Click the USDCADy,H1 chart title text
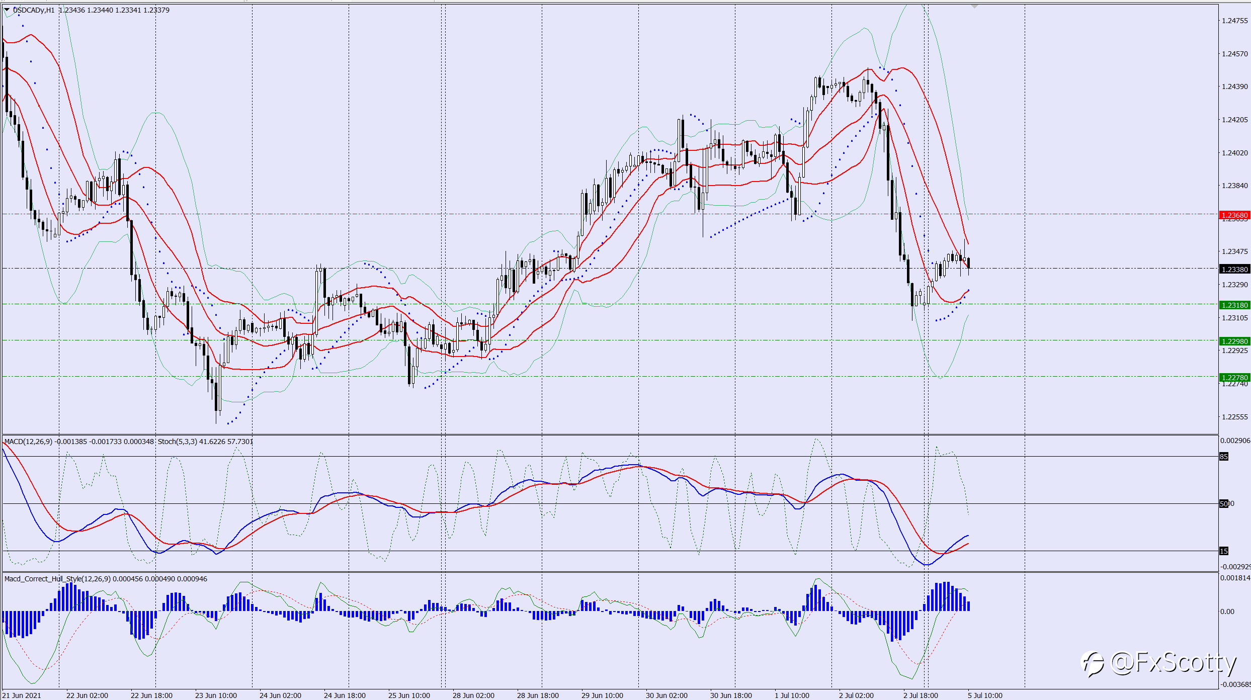 tap(34, 10)
